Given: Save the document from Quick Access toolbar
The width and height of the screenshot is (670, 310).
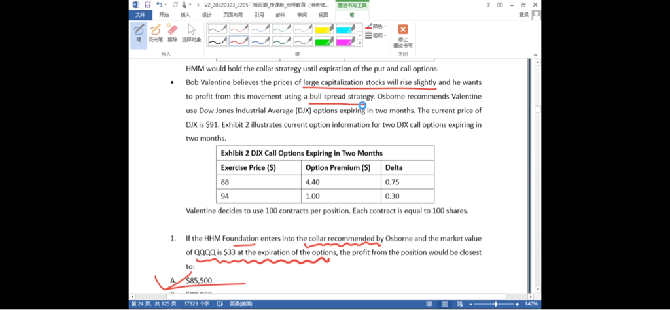Looking at the screenshot, I should [148, 5].
